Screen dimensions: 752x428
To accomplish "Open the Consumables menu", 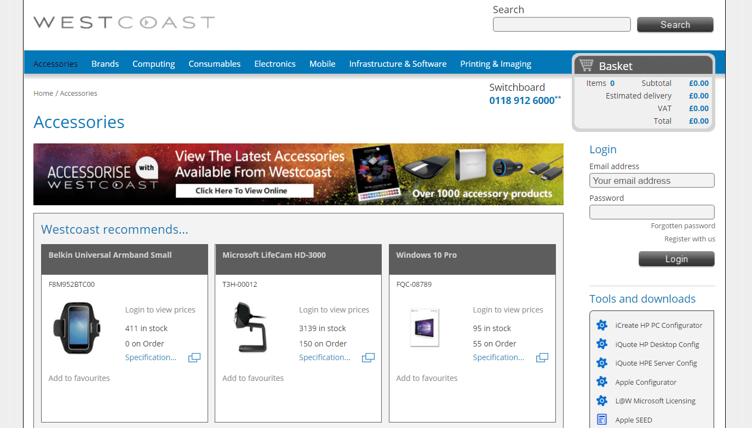I will (215, 64).
